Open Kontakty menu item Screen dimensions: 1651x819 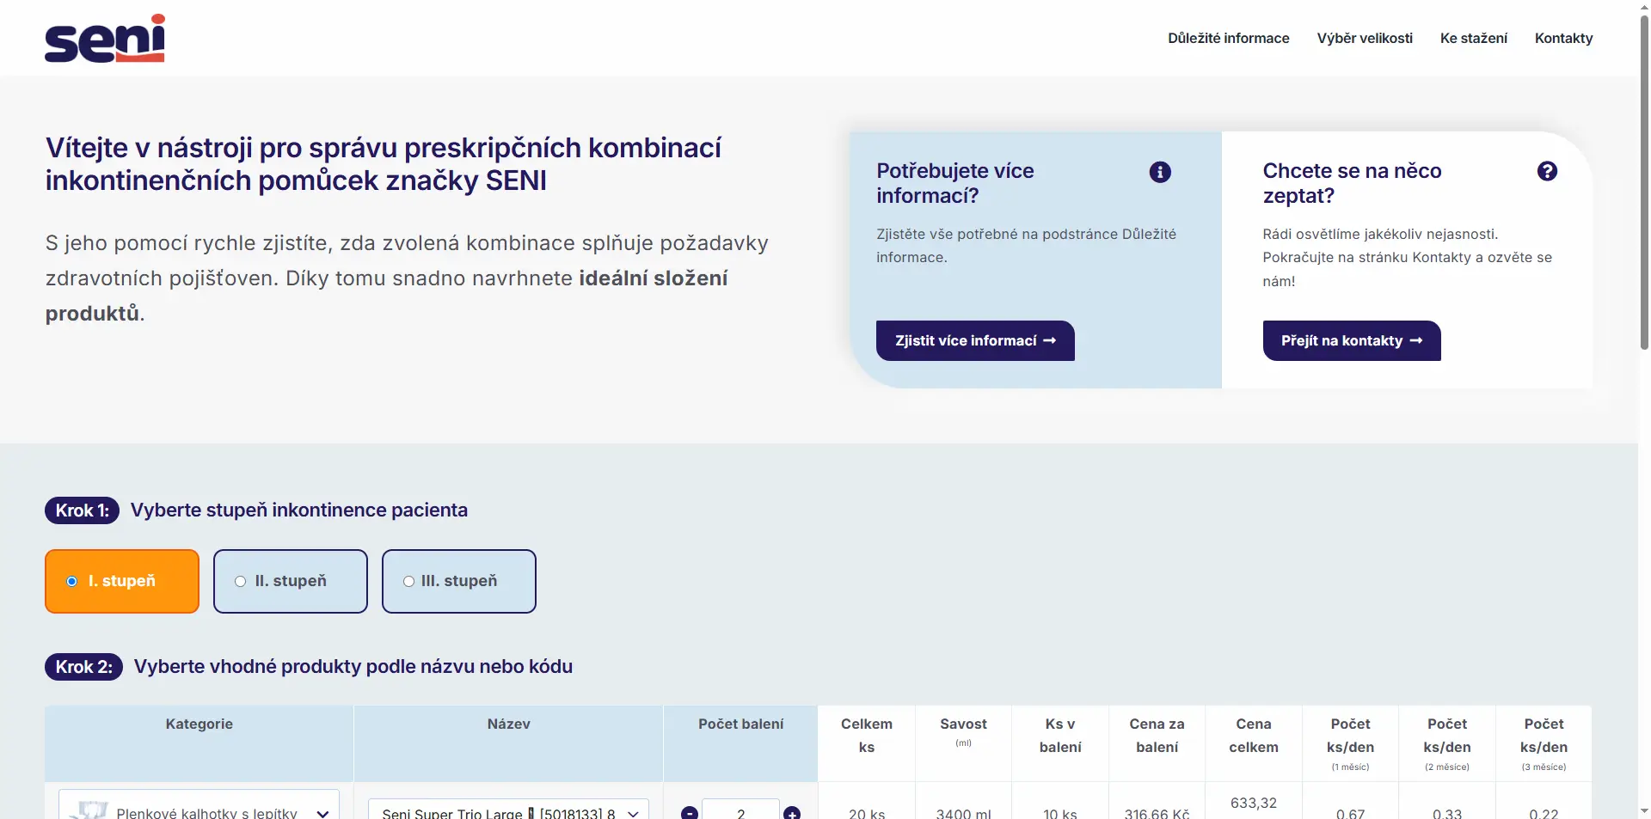click(1563, 38)
